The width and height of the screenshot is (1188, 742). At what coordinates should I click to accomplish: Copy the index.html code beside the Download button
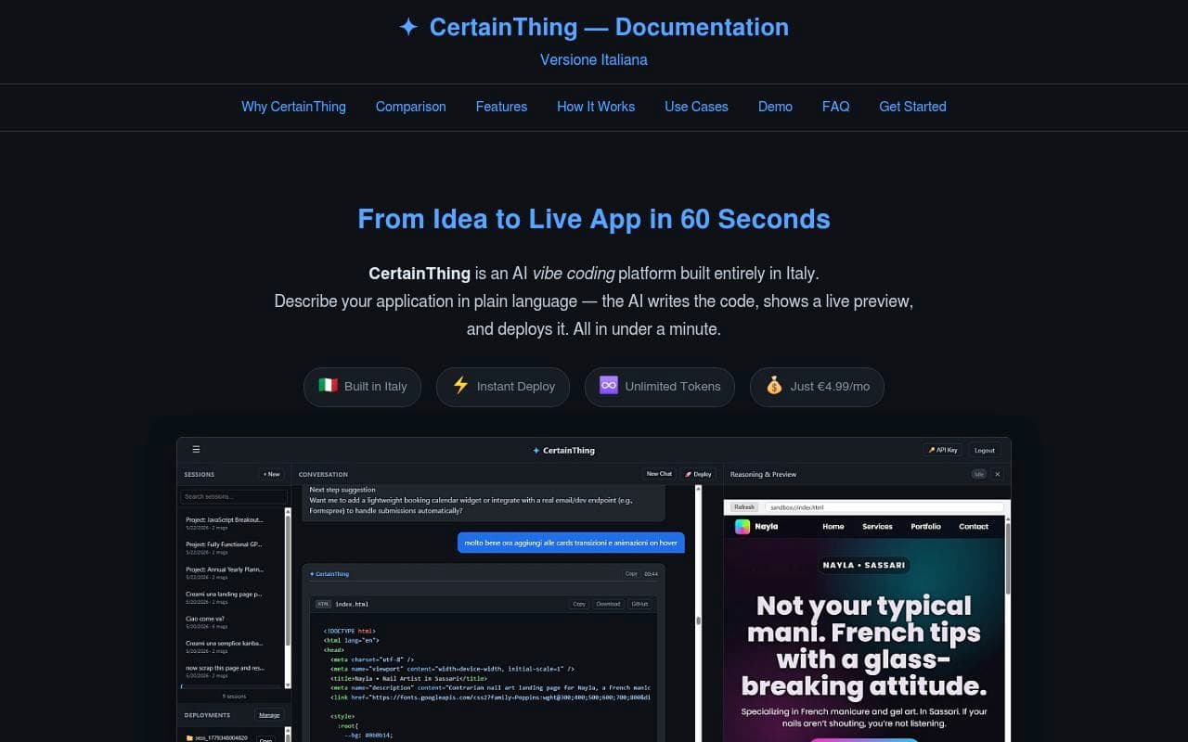[579, 604]
